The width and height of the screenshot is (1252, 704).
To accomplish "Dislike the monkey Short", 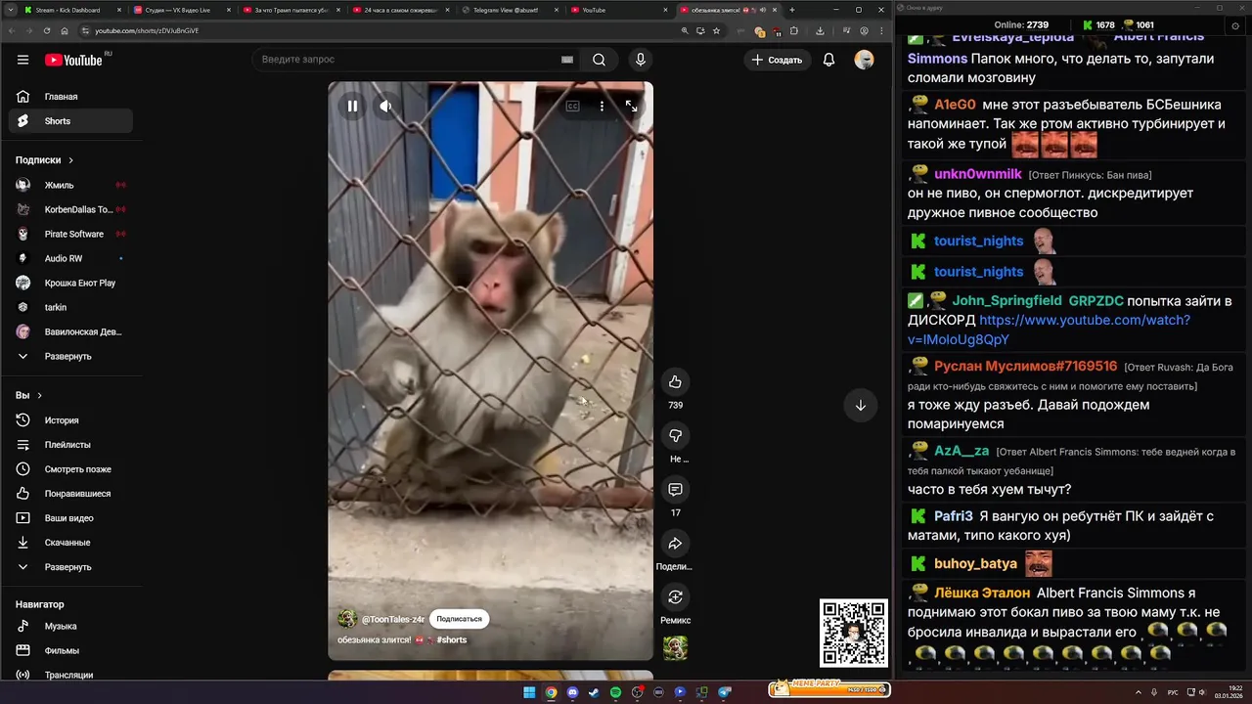I will coord(675,435).
